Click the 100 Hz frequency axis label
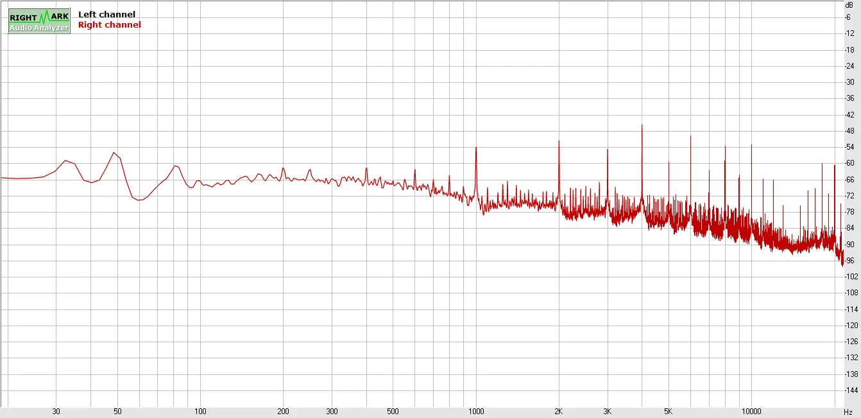Screen dimensions: 861x418 click(200, 412)
